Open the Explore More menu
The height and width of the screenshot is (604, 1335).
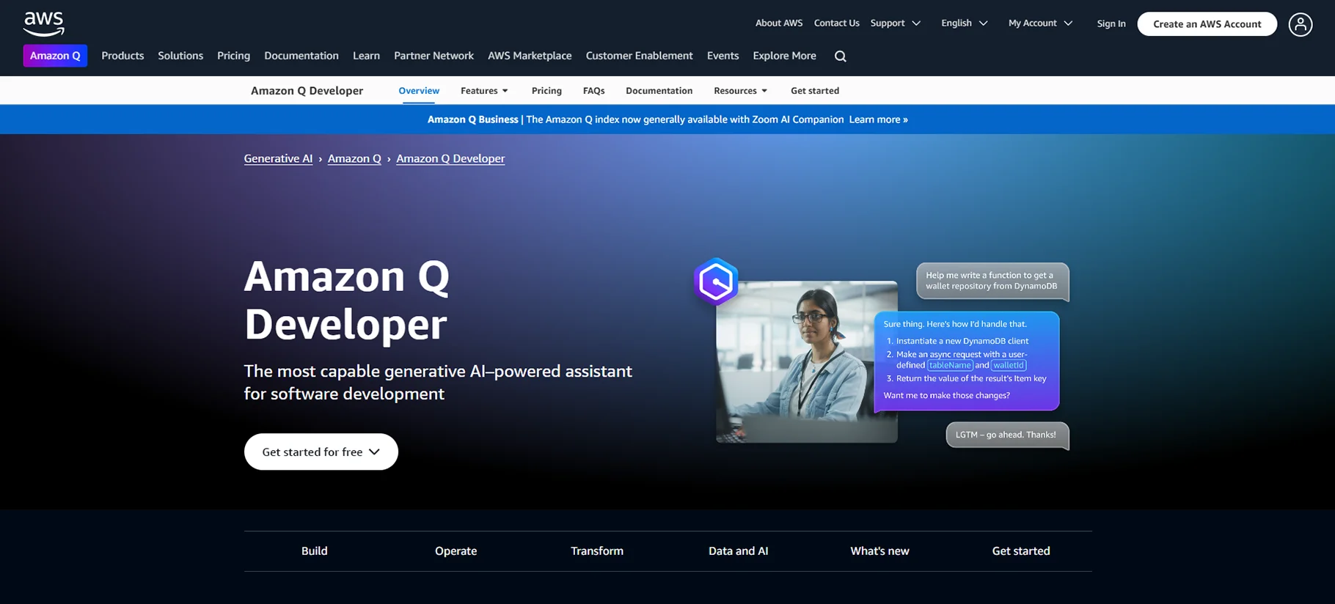coord(784,56)
